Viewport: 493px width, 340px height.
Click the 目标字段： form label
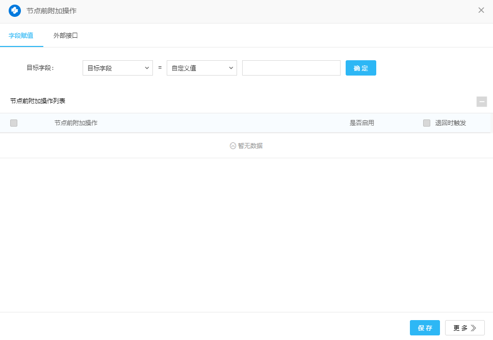(x=40, y=68)
